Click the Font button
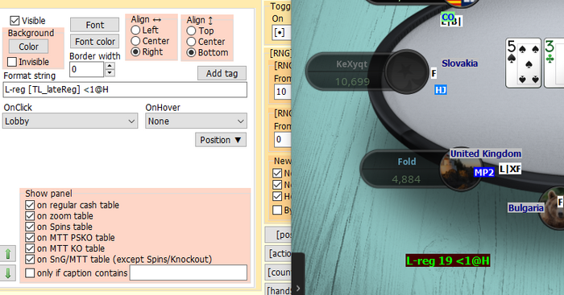Viewport: 564px width, 295px height. click(x=94, y=25)
